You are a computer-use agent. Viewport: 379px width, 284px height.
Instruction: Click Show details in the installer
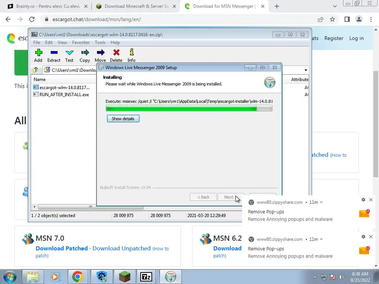tap(123, 119)
